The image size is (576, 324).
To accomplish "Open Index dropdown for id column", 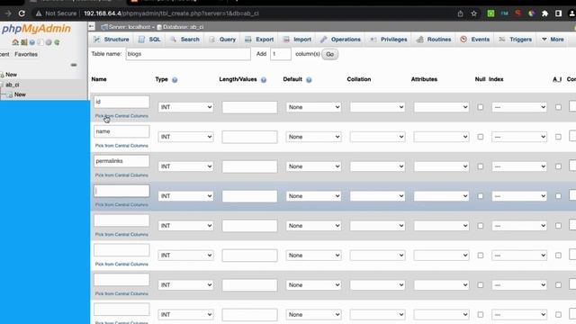I will tap(519, 107).
